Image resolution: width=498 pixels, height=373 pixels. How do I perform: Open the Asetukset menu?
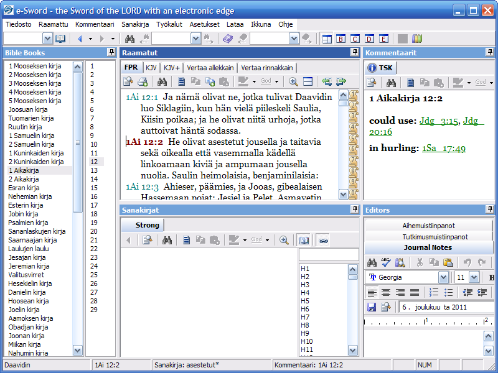205,24
